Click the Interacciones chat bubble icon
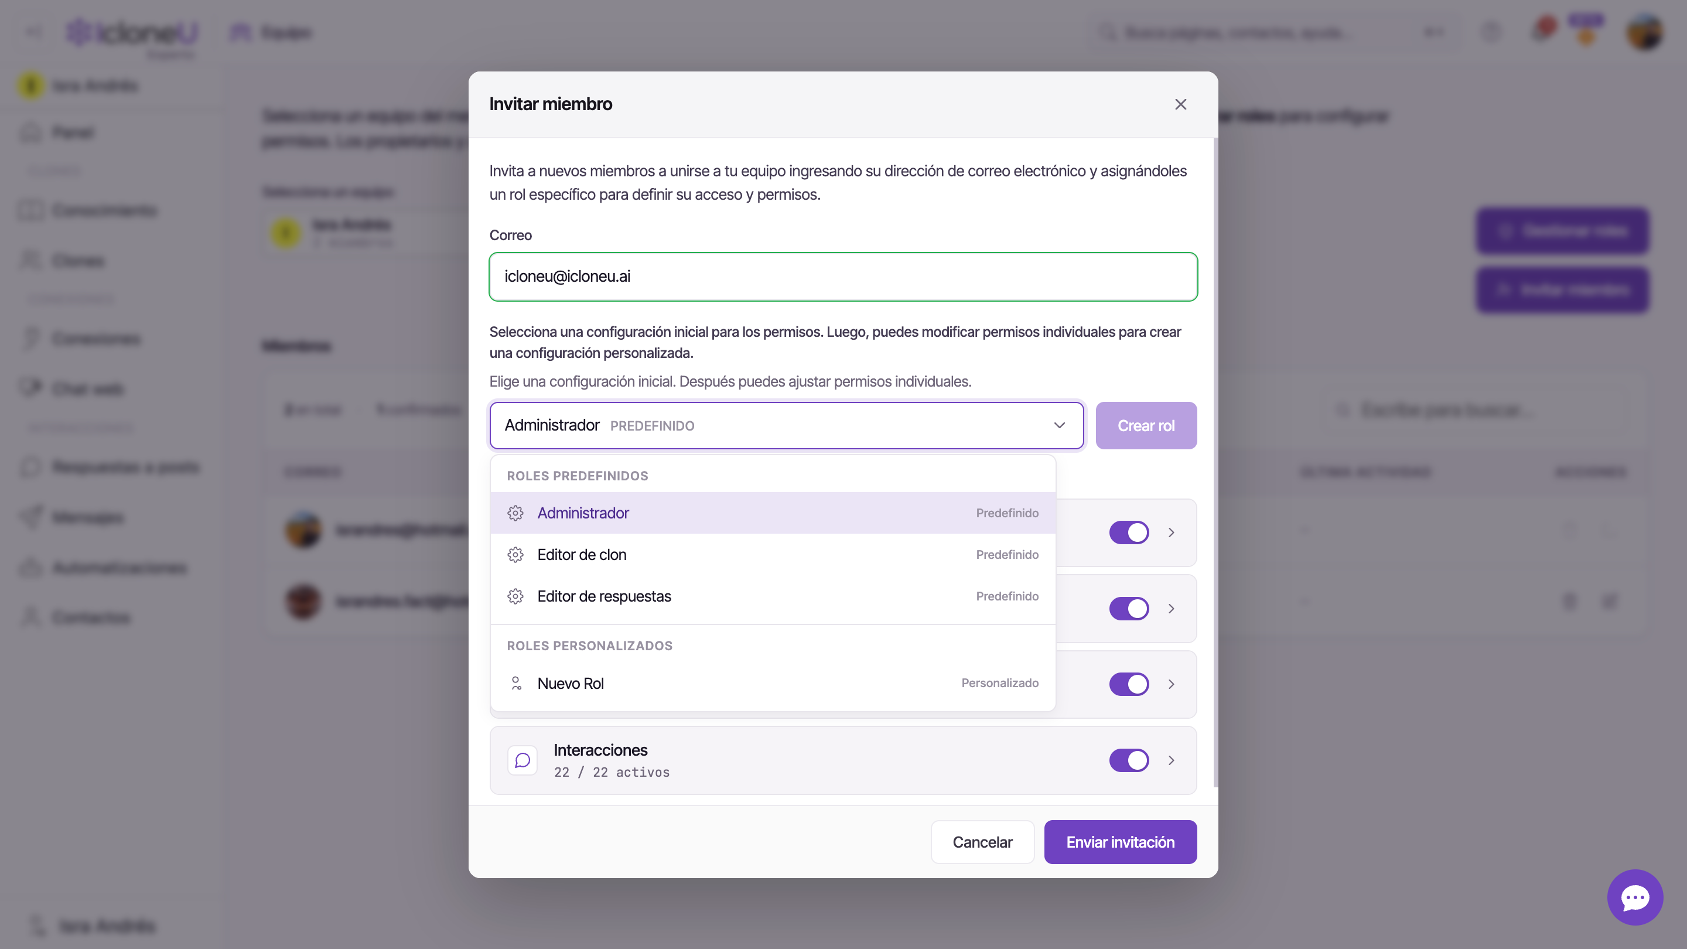 click(523, 760)
